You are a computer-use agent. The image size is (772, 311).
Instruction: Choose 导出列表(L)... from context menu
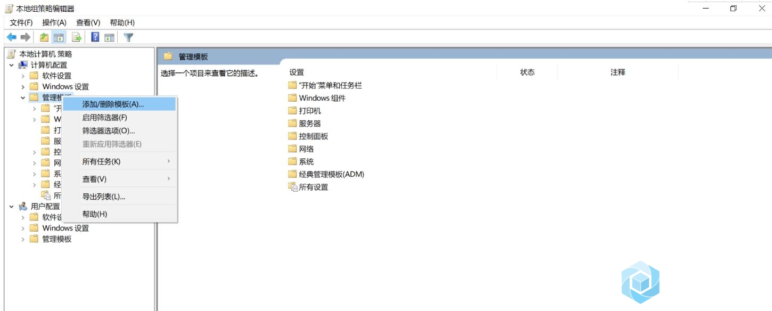pos(119,197)
